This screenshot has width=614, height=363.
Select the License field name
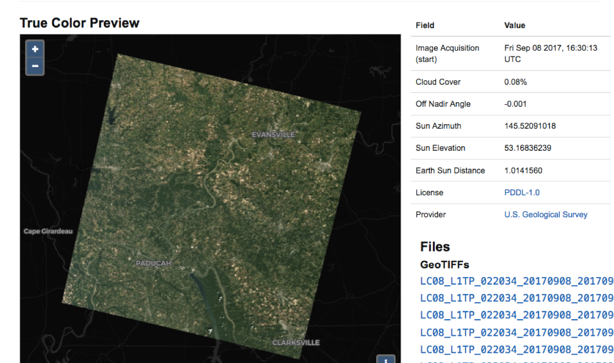(x=429, y=193)
